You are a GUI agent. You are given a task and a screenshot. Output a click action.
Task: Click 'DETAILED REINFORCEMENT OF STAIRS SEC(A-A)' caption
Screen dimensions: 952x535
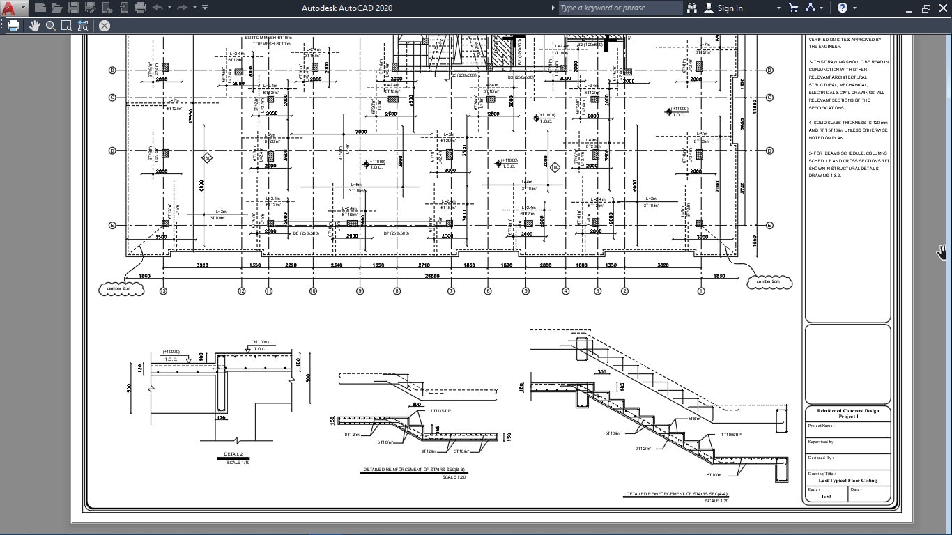click(677, 494)
